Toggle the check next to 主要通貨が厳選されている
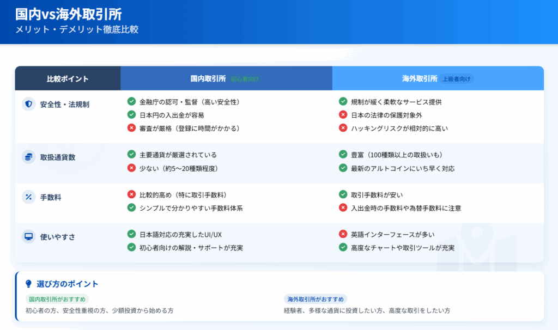 click(x=131, y=154)
